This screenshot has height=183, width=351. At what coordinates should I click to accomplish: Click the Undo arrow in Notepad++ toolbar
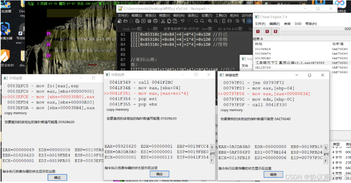pyautogui.click(x=183, y=21)
